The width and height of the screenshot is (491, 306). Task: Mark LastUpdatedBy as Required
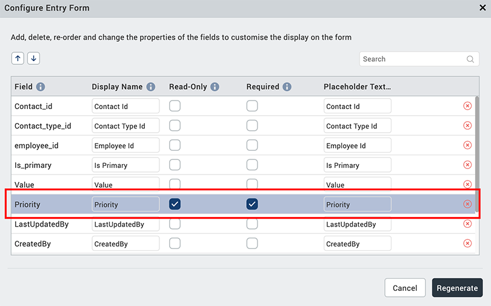(x=252, y=224)
